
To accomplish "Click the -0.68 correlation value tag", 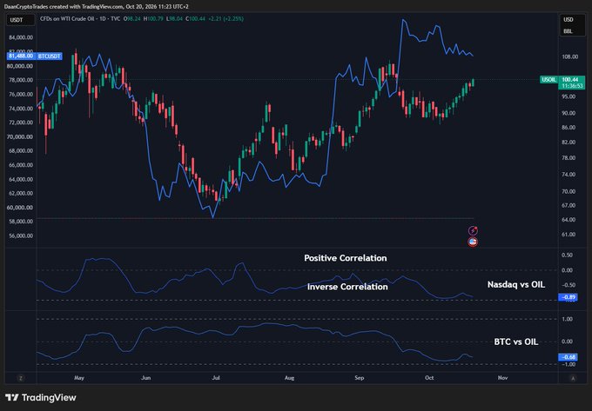I will [568, 357].
